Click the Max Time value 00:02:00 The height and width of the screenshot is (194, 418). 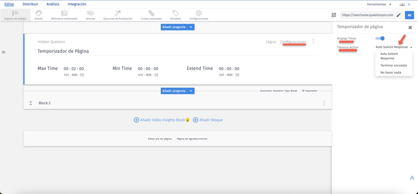coord(73,69)
